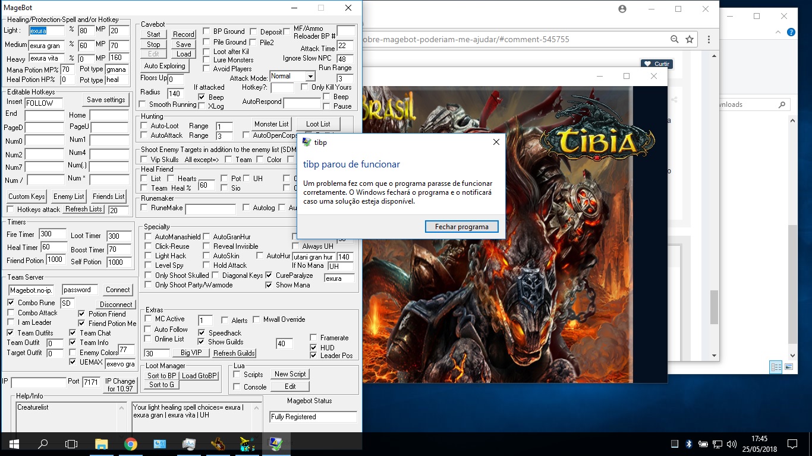Screen dimensions: 812x456
Task: Click the Refresh Guilds button
Action: click(x=234, y=353)
